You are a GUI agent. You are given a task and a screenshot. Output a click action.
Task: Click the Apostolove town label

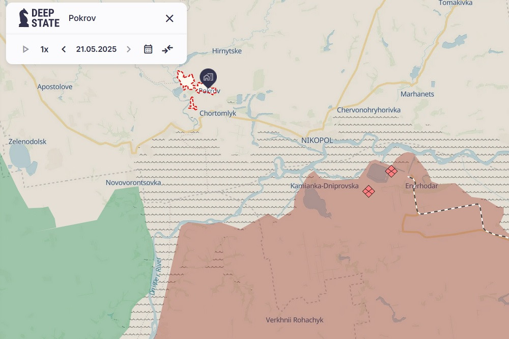[x=55, y=87]
